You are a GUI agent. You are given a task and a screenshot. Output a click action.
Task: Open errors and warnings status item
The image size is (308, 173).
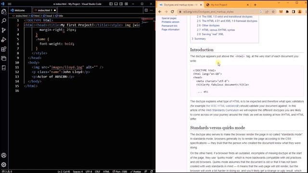(x=7, y=172)
